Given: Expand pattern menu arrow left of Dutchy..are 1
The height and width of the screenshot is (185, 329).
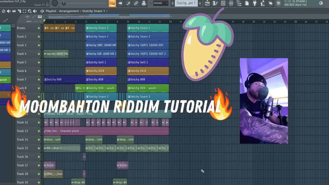Looking at the screenshot, I should (x=173, y=3).
